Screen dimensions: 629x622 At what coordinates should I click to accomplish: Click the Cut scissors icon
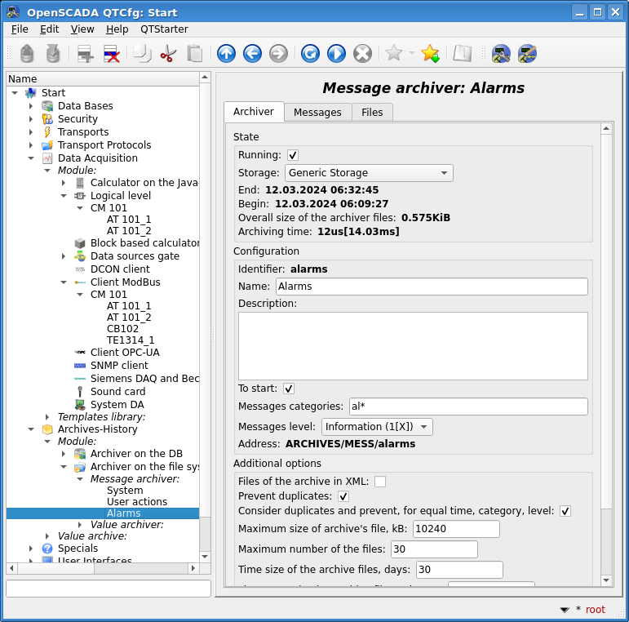point(168,54)
